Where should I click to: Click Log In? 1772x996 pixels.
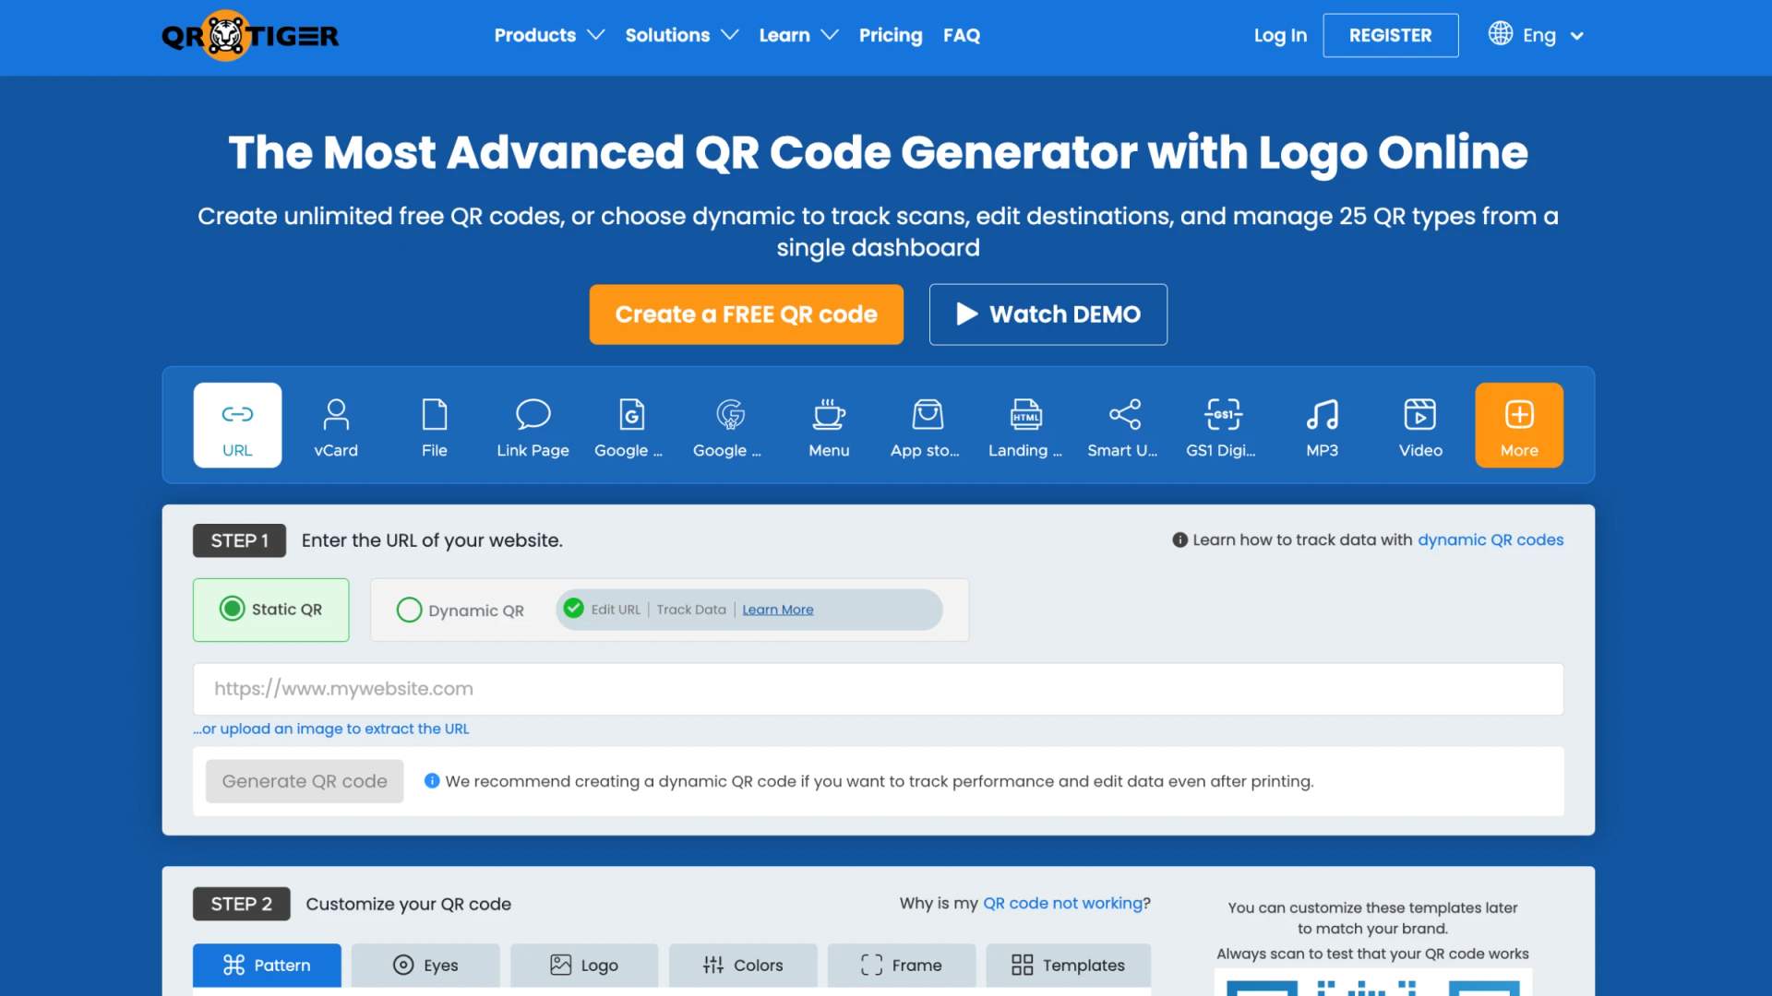coord(1280,35)
